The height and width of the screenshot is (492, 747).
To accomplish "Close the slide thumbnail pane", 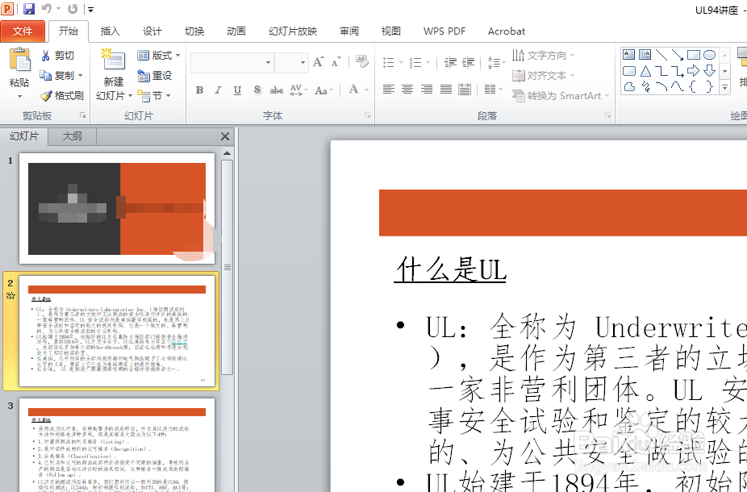I will 225,136.
